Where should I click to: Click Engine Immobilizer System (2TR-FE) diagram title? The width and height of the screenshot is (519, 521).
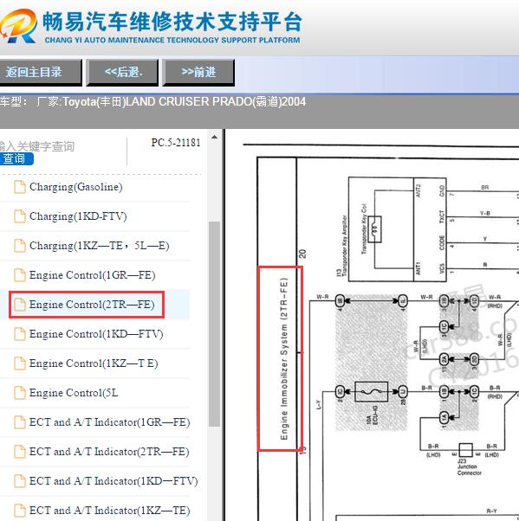point(283,358)
